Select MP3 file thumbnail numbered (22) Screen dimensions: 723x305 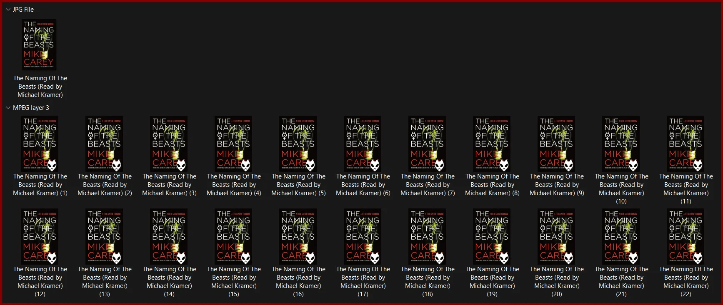tap(685, 236)
